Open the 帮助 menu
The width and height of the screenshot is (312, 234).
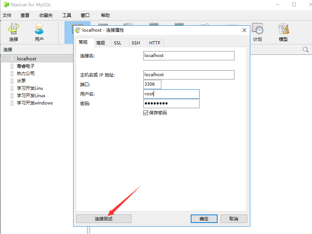coord(105,15)
